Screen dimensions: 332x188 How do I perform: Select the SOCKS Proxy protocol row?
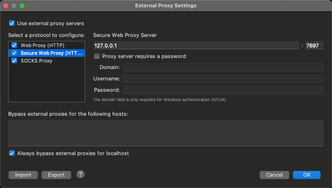pos(46,61)
